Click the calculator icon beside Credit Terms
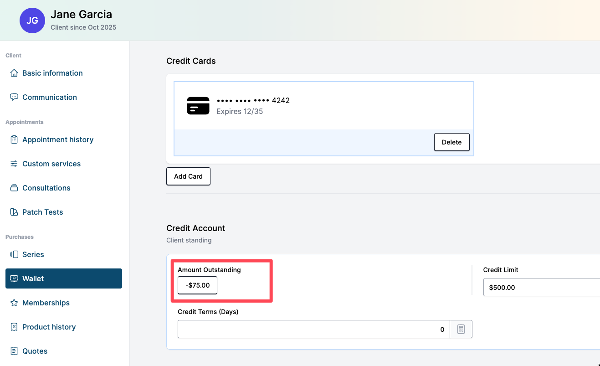Viewport: 600px width, 366px height. click(x=461, y=329)
